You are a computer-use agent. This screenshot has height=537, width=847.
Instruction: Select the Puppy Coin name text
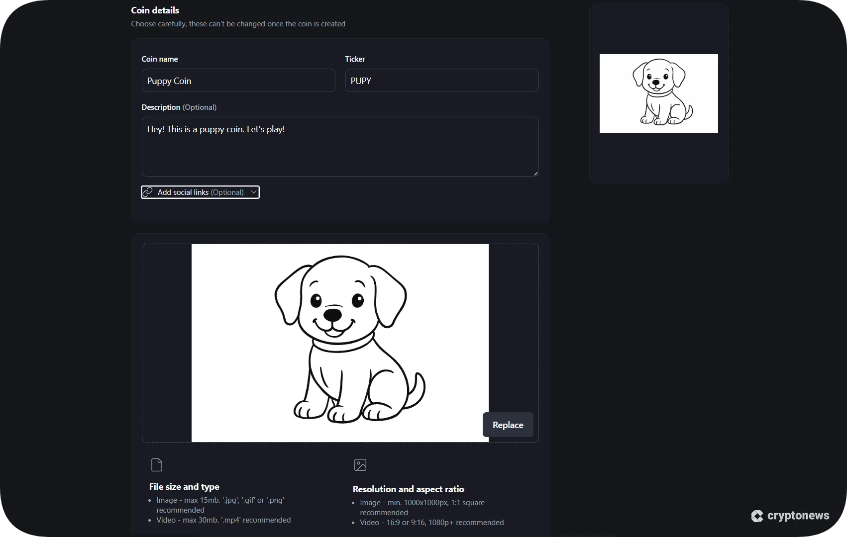point(169,81)
